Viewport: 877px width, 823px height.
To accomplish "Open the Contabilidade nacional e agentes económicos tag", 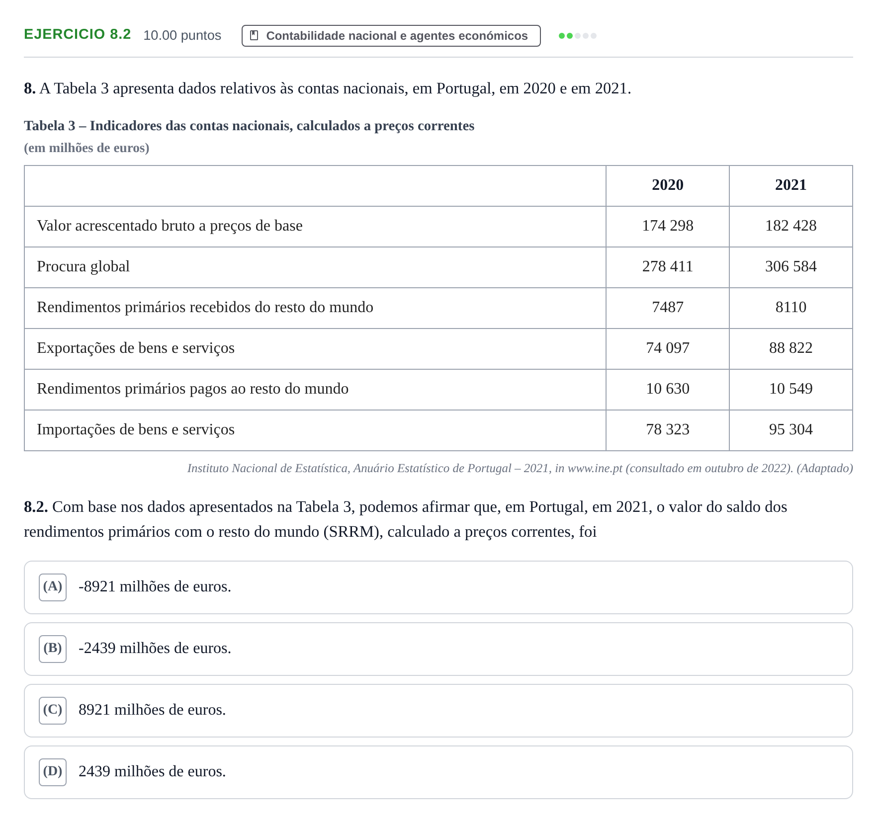I will [x=391, y=36].
